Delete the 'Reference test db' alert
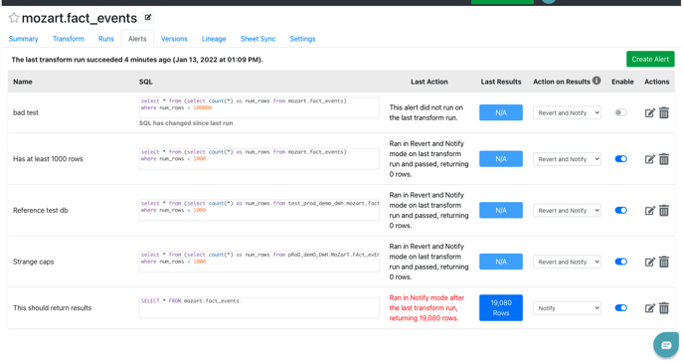Image resolution: width=684 pixels, height=363 pixels. [664, 211]
